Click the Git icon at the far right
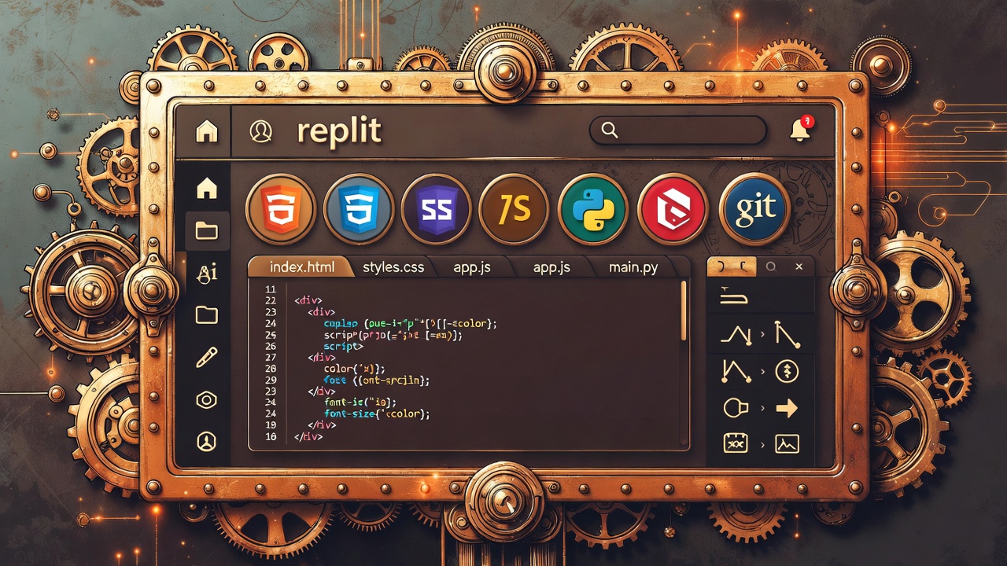The image size is (1007, 566). tap(755, 210)
